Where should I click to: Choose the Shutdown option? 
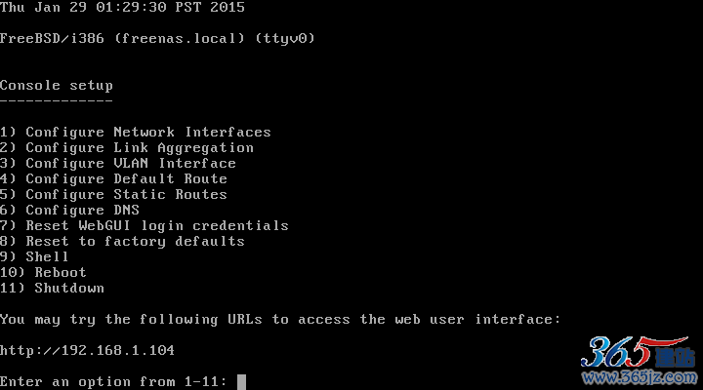pyautogui.click(x=52, y=289)
